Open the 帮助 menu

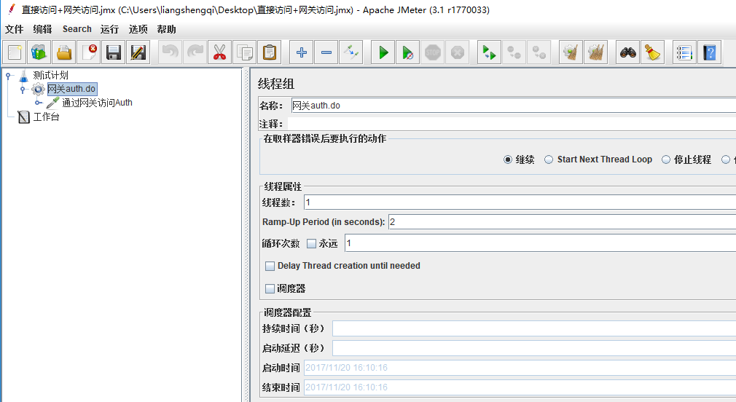coord(167,29)
